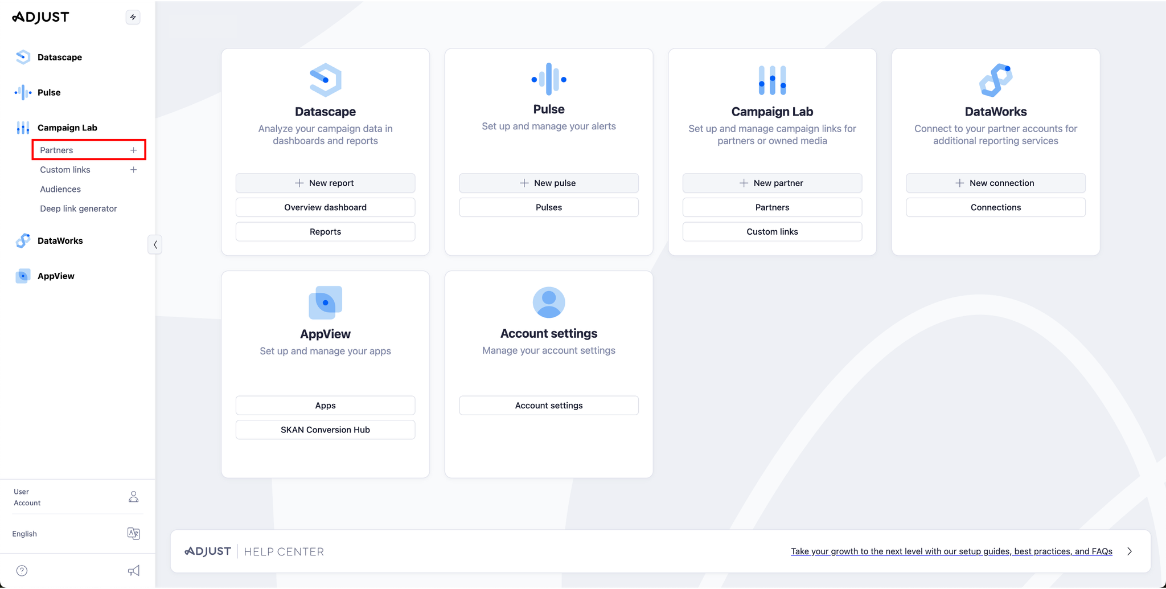Click the DataWorks card heading

click(996, 112)
